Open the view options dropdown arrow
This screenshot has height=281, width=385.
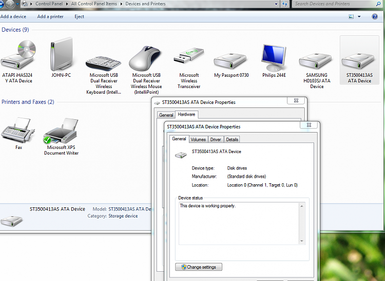pos(359,17)
